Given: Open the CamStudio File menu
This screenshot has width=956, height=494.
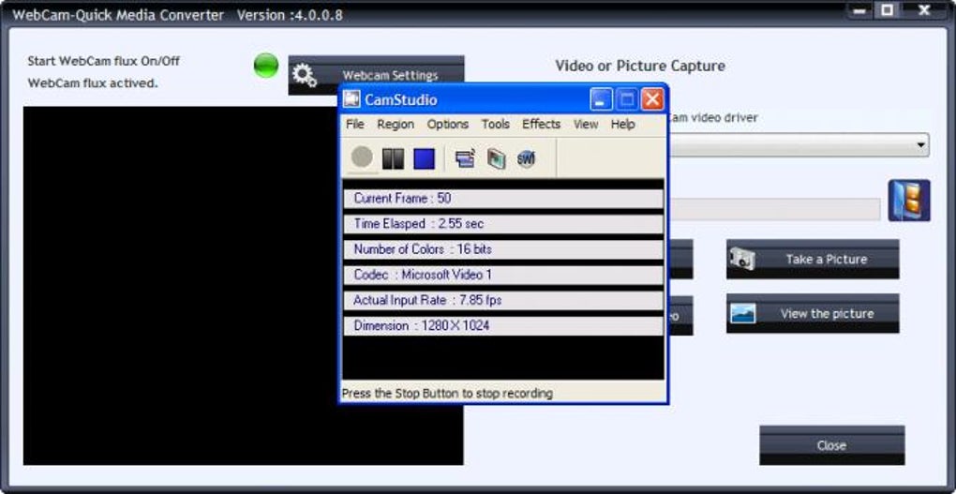Looking at the screenshot, I should (x=355, y=125).
